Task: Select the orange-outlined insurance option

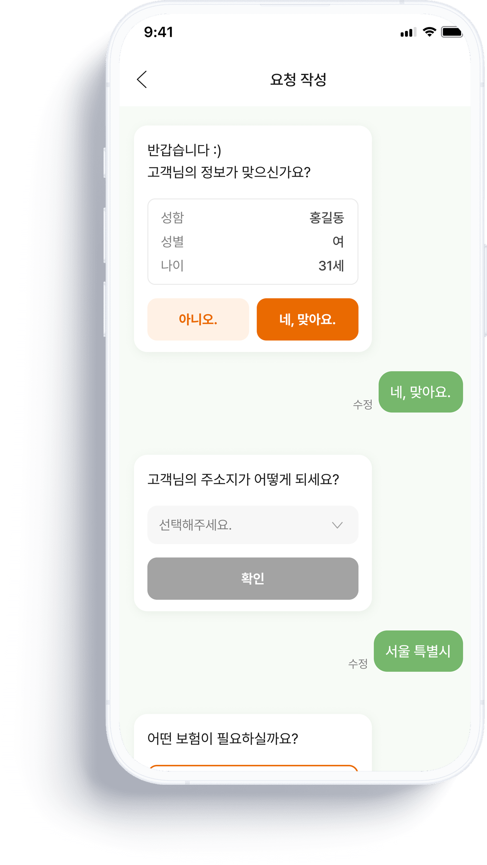Action: (253, 768)
